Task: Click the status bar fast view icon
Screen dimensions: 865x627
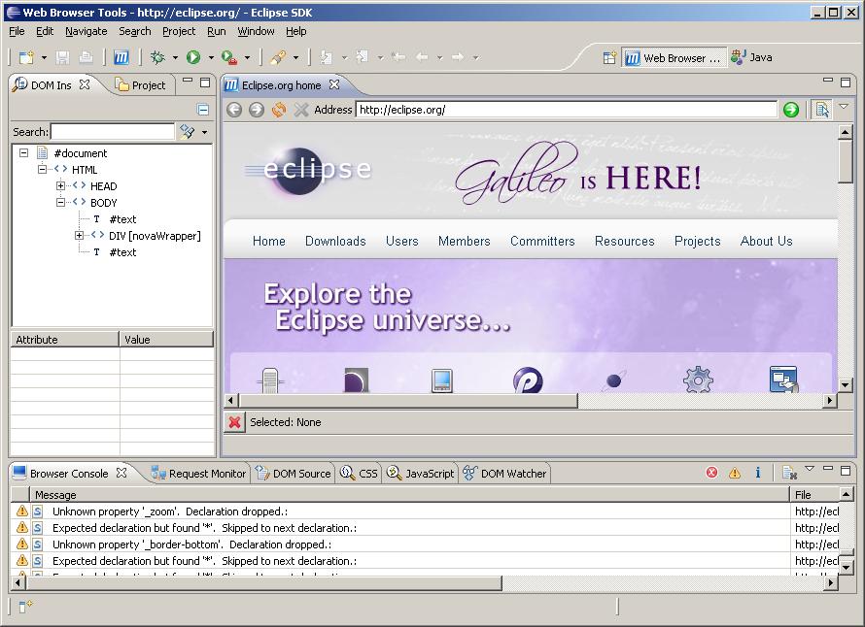Action: (x=25, y=607)
